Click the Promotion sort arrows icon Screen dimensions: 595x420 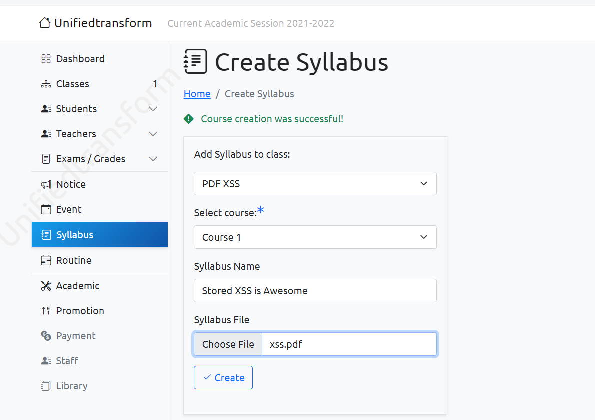46,311
